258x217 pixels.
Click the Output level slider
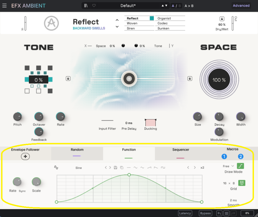pos(232,24)
